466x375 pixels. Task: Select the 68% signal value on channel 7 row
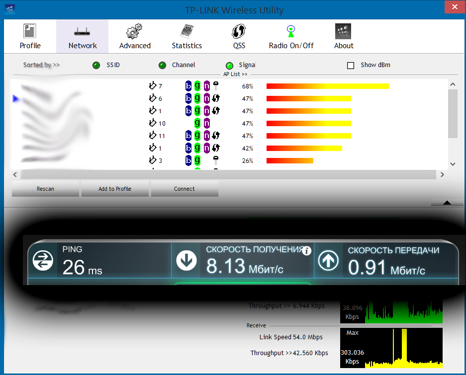point(248,86)
